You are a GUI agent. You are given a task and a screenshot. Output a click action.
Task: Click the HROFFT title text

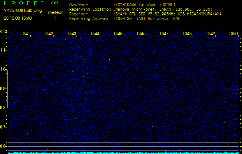click(x=23, y=3)
